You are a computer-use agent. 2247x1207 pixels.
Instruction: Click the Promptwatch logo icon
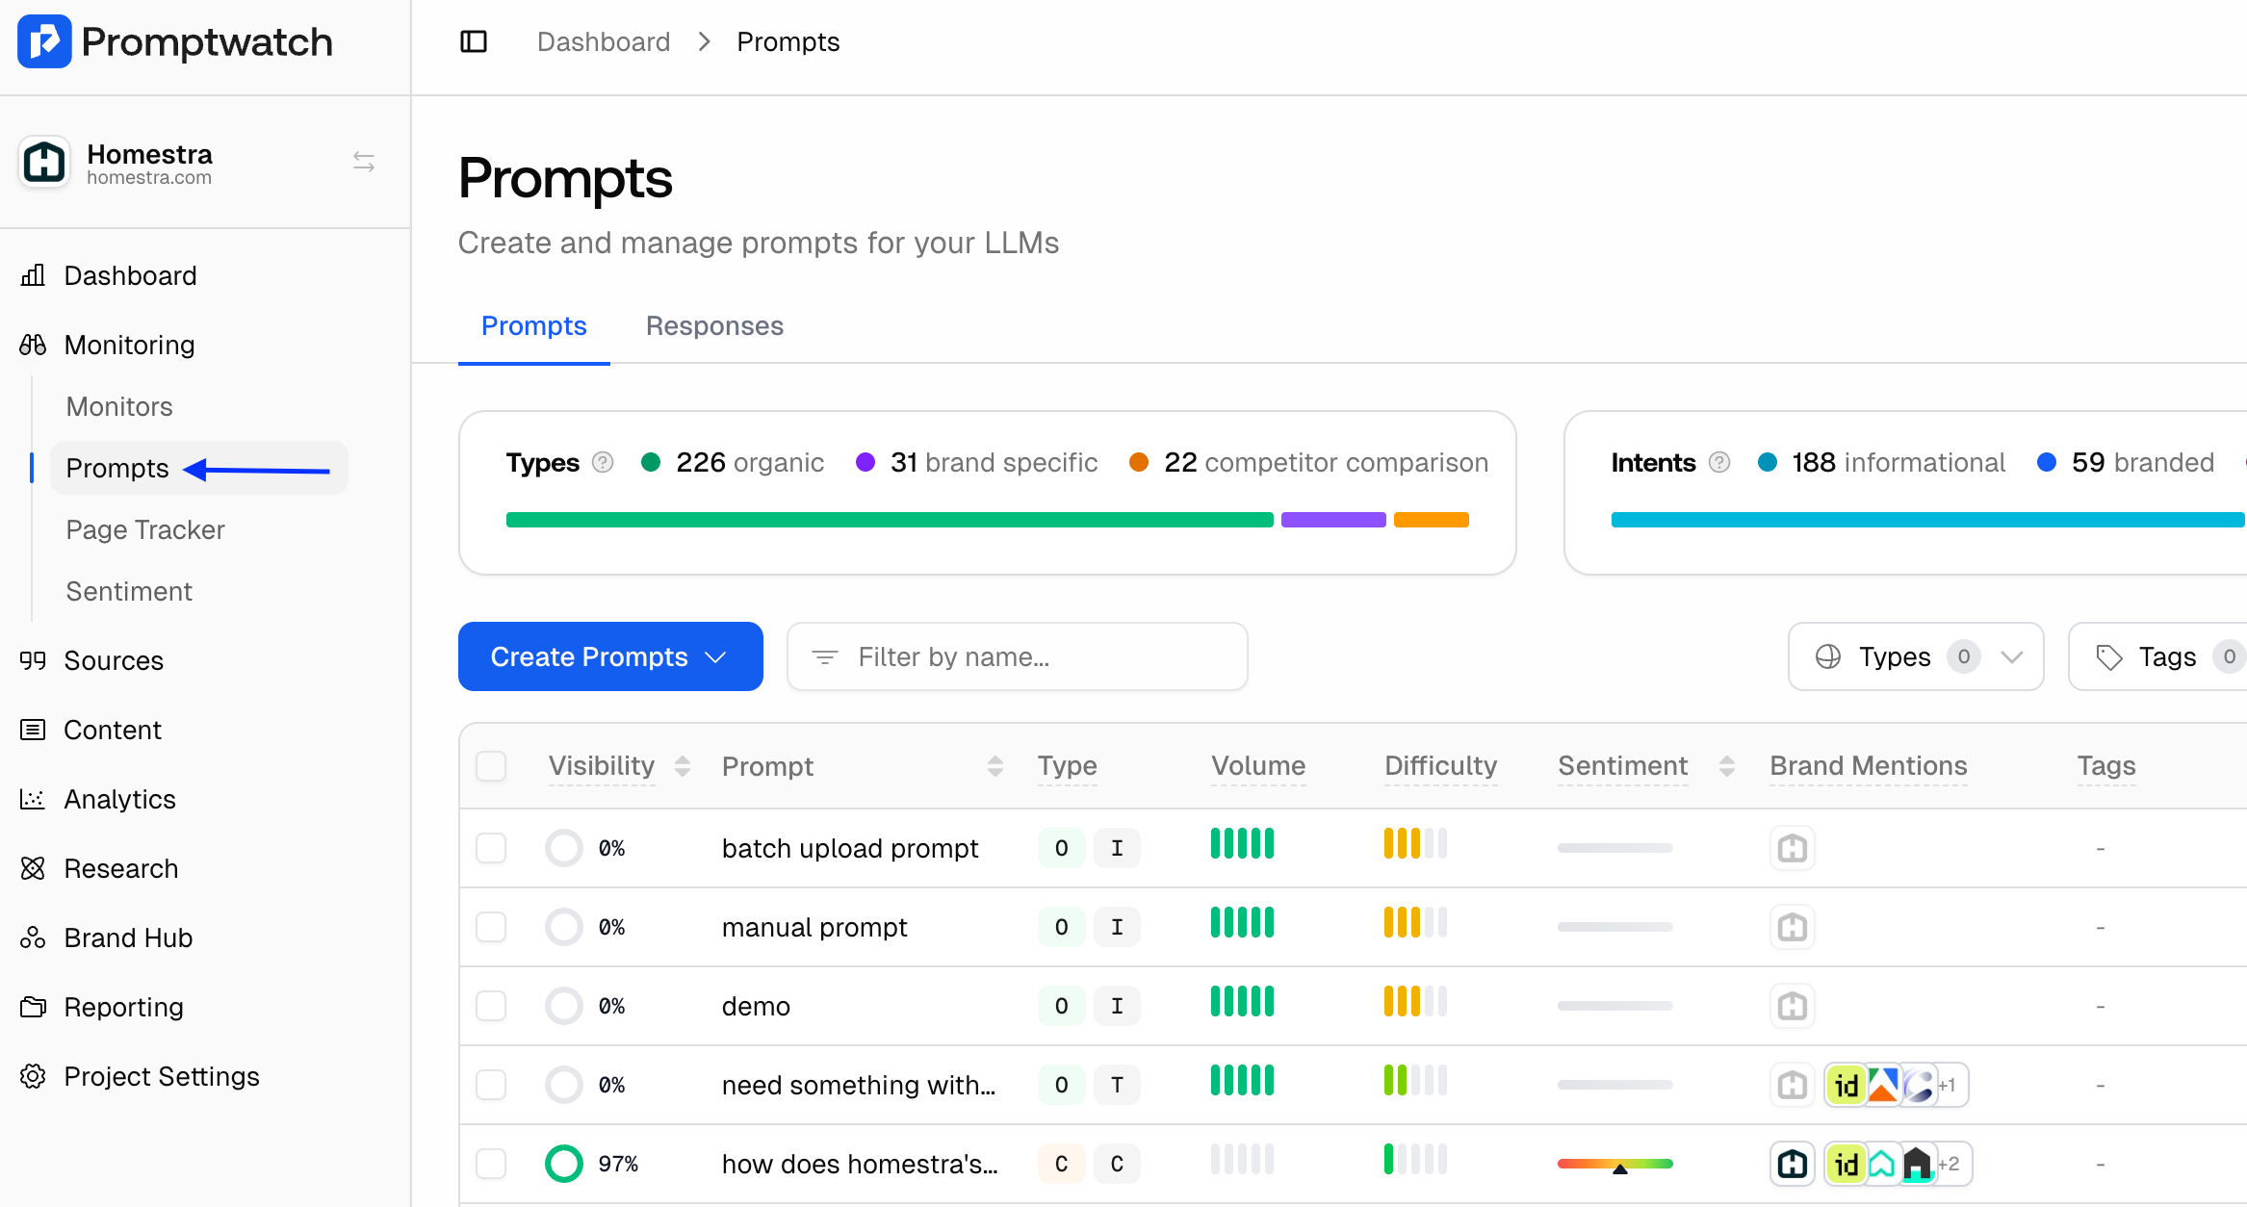[x=44, y=41]
